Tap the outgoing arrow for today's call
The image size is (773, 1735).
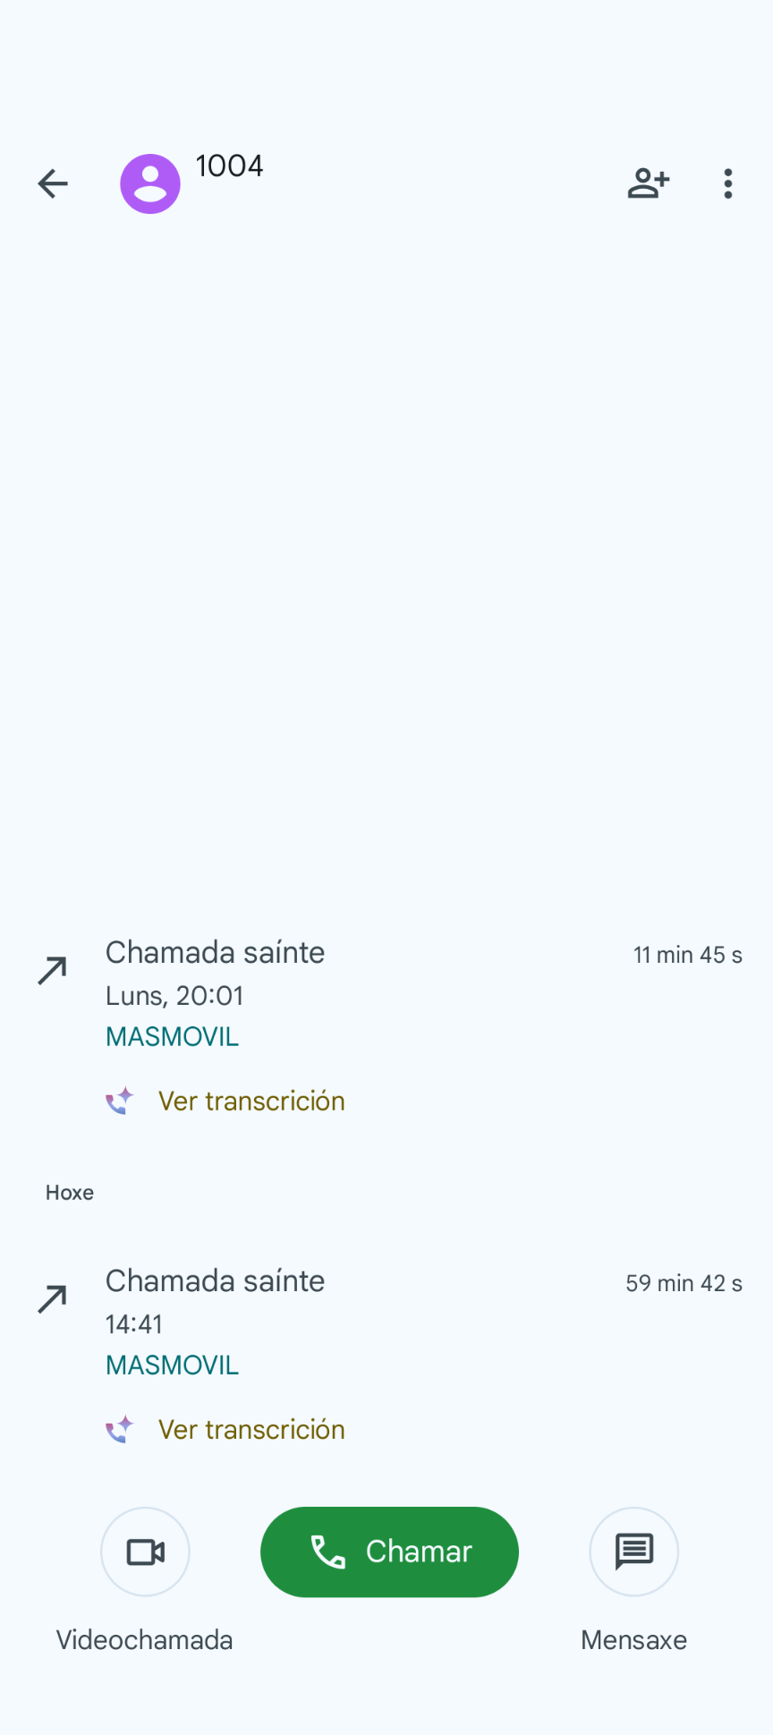point(53,1298)
